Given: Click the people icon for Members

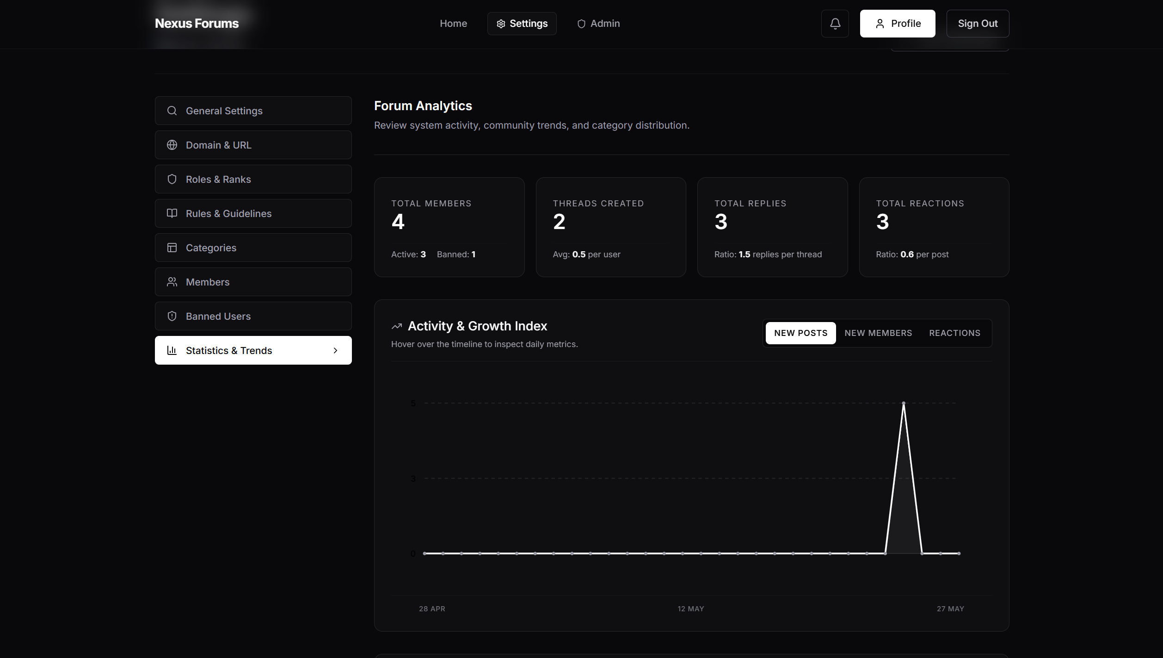Looking at the screenshot, I should pos(172,282).
